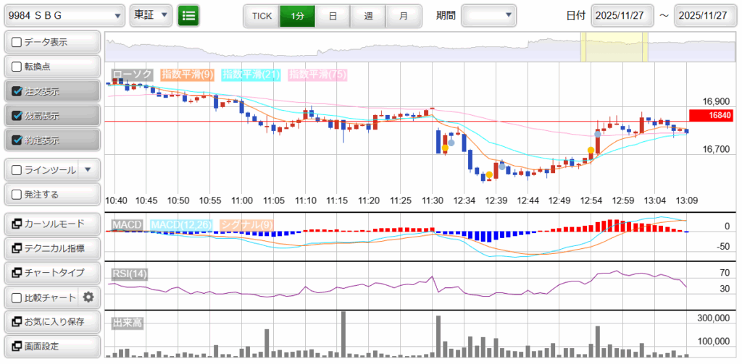Image resolution: width=742 pixels, height=364 pixels.
Task: Open the チャートタイプ selector
Action: [52, 272]
